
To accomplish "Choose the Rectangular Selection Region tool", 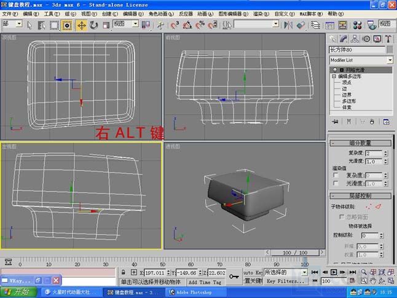I will 54,25.
